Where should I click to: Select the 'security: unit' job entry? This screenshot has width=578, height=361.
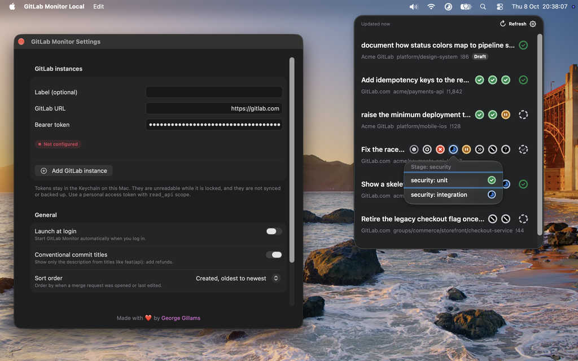pos(453,180)
